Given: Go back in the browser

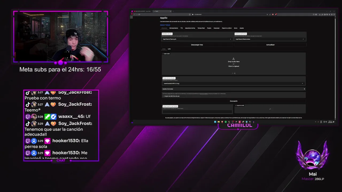Looking at the screenshot, I should click(134, 14).
